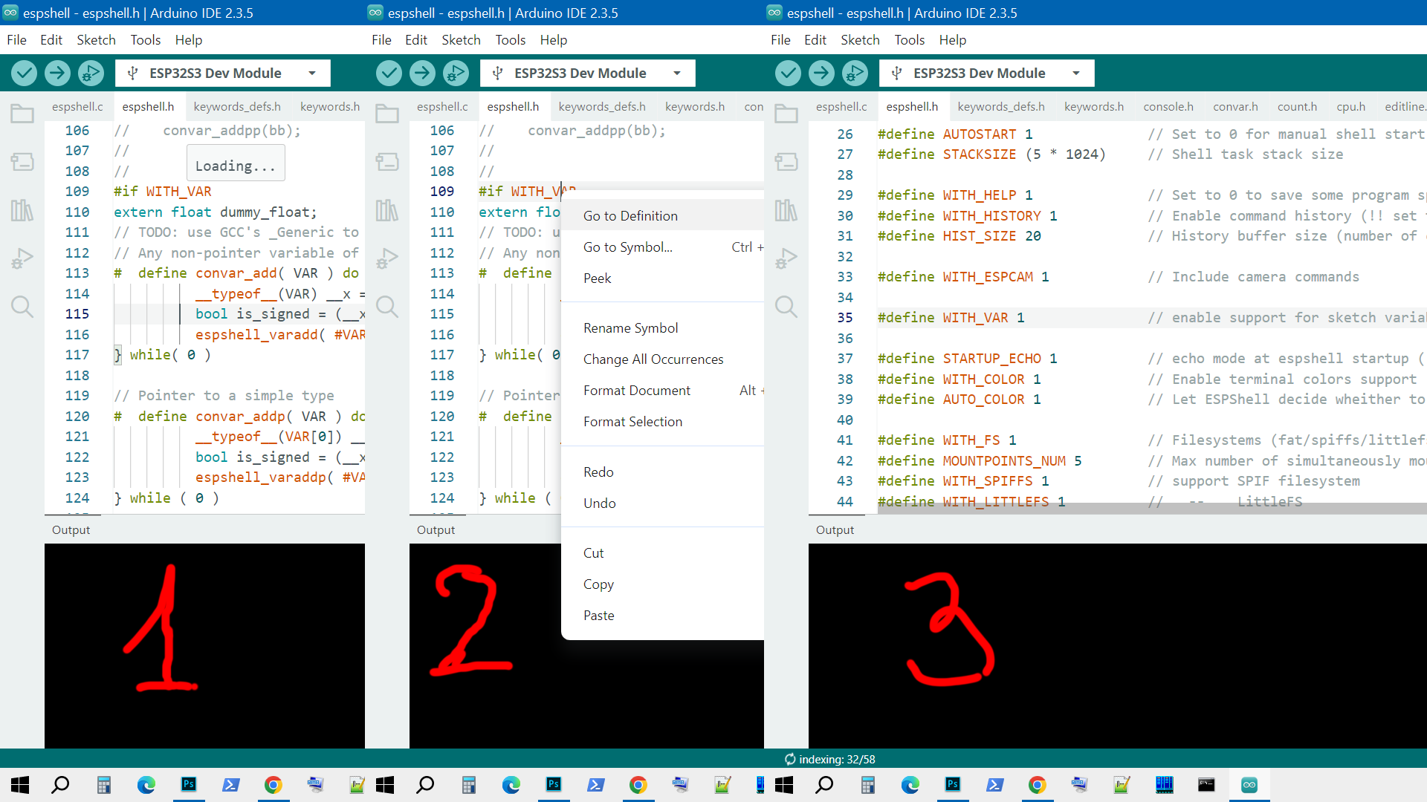The width and height of the screenshot is (1427, 802).
Task: Click Change All Occurrences menu entry
Action: (x=653, y=359)
